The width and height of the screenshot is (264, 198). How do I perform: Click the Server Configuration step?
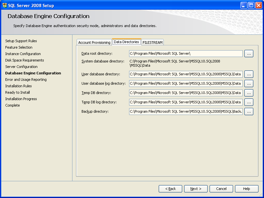coord(21,67)
